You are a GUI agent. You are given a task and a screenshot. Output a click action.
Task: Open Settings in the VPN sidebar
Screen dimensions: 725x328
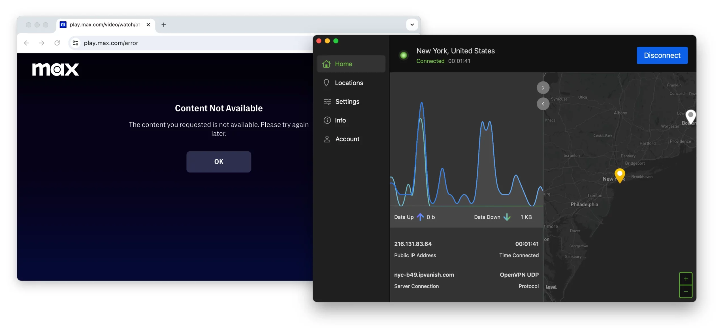[x=351, y=102]
